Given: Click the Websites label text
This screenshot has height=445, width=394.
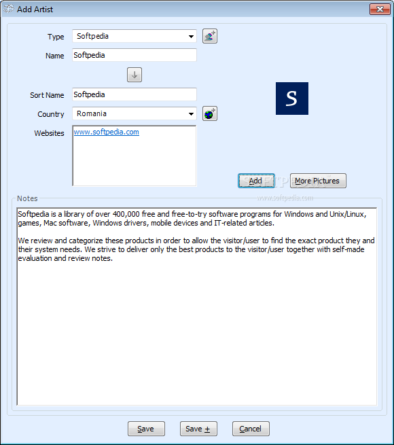Looking at the screenshot, I should click(49, 133).
